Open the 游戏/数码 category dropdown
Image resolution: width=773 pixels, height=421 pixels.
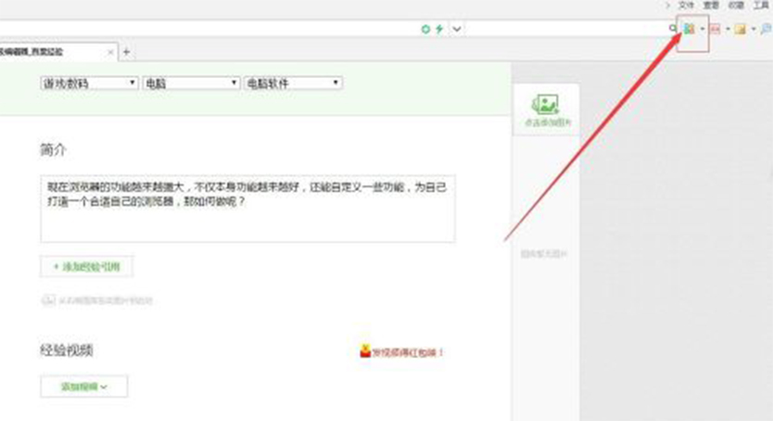coord(89,83)
